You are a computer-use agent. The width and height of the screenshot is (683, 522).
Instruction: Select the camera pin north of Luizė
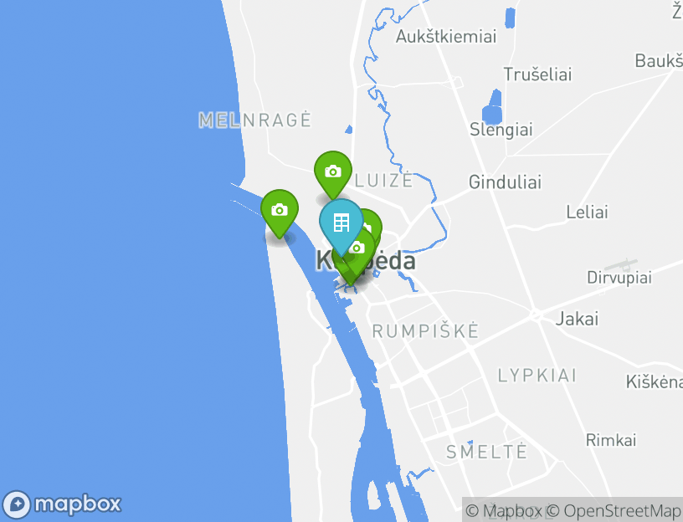coord(333,171)
